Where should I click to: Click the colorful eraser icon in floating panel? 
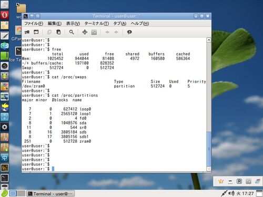tap(257, 181)
